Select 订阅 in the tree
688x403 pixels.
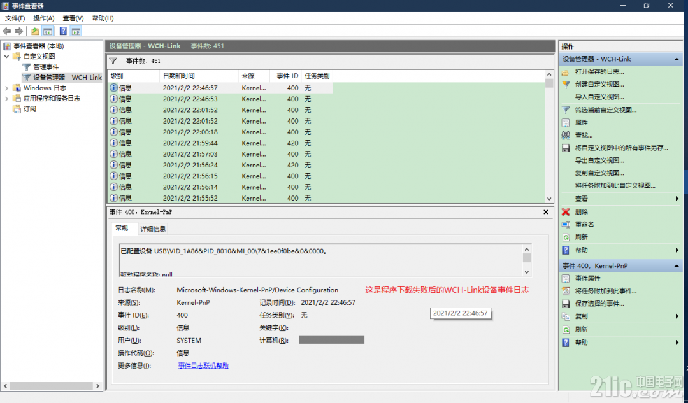coord(30,110)
